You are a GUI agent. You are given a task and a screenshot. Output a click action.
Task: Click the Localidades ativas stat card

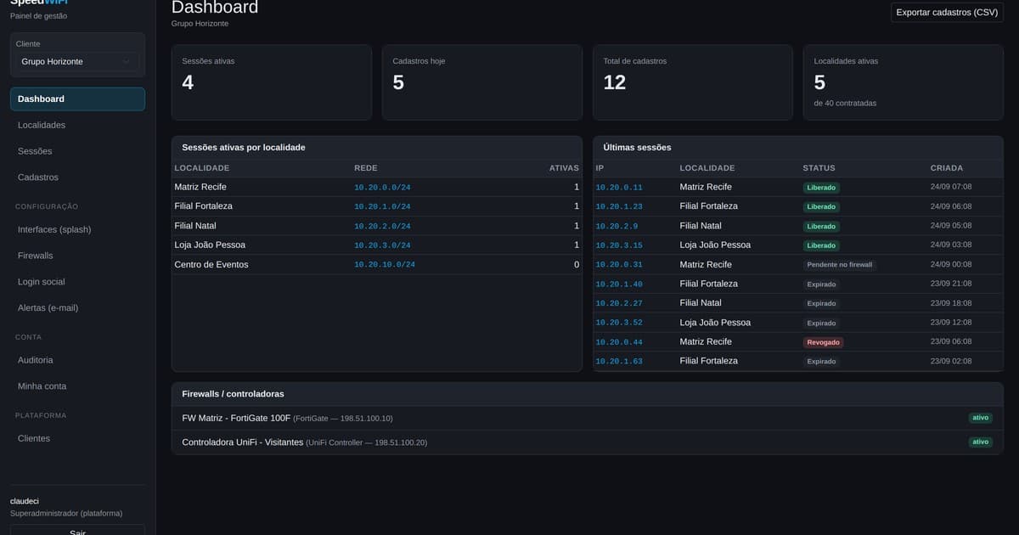904,82
